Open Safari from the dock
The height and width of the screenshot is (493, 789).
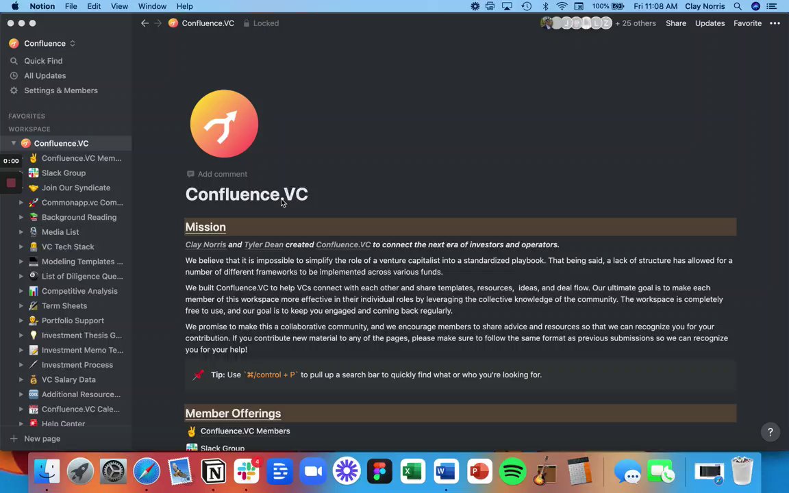tap(147, 472)
